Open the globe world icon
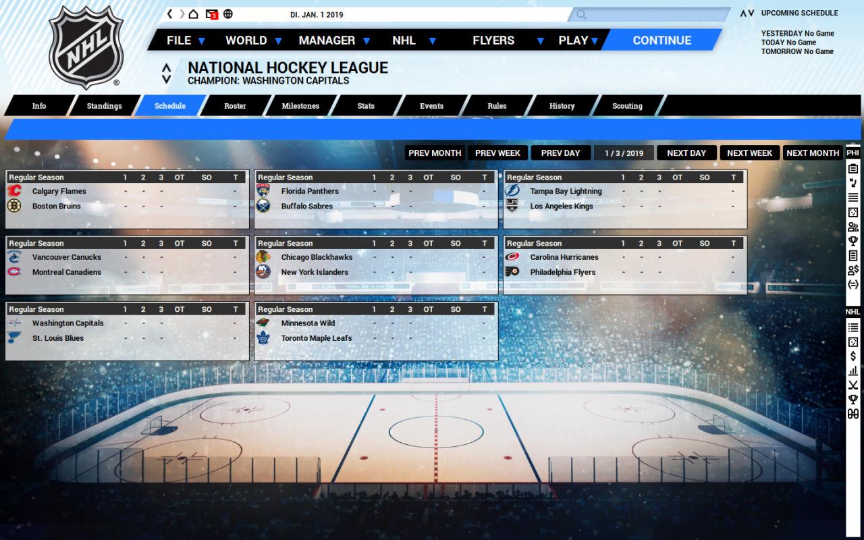This screenshot has height=540, width=864. click(227, 13)
